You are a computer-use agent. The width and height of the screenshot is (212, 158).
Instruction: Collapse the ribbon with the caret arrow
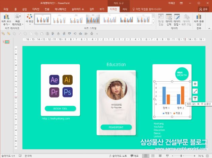pos(209,28)
